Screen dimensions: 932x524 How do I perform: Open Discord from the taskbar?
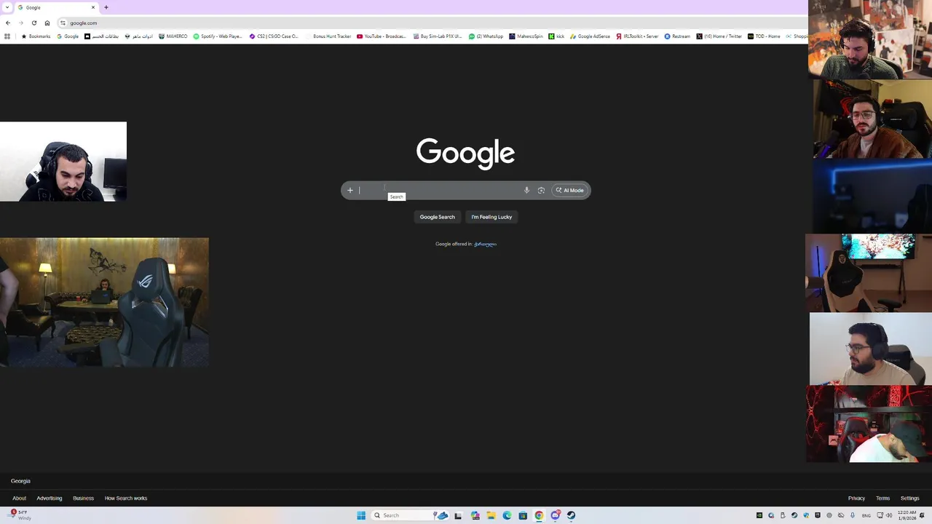pos(555,515)
